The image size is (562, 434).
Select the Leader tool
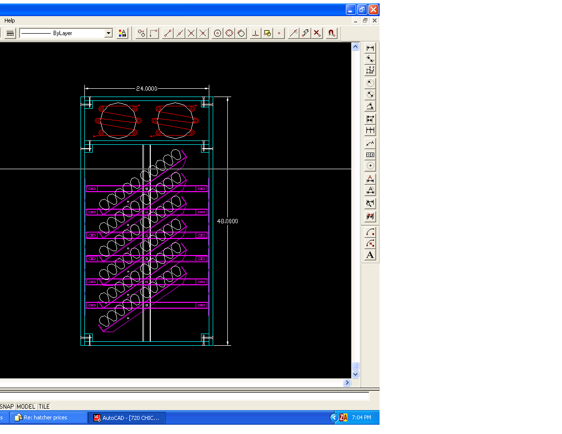coord(370,143)
